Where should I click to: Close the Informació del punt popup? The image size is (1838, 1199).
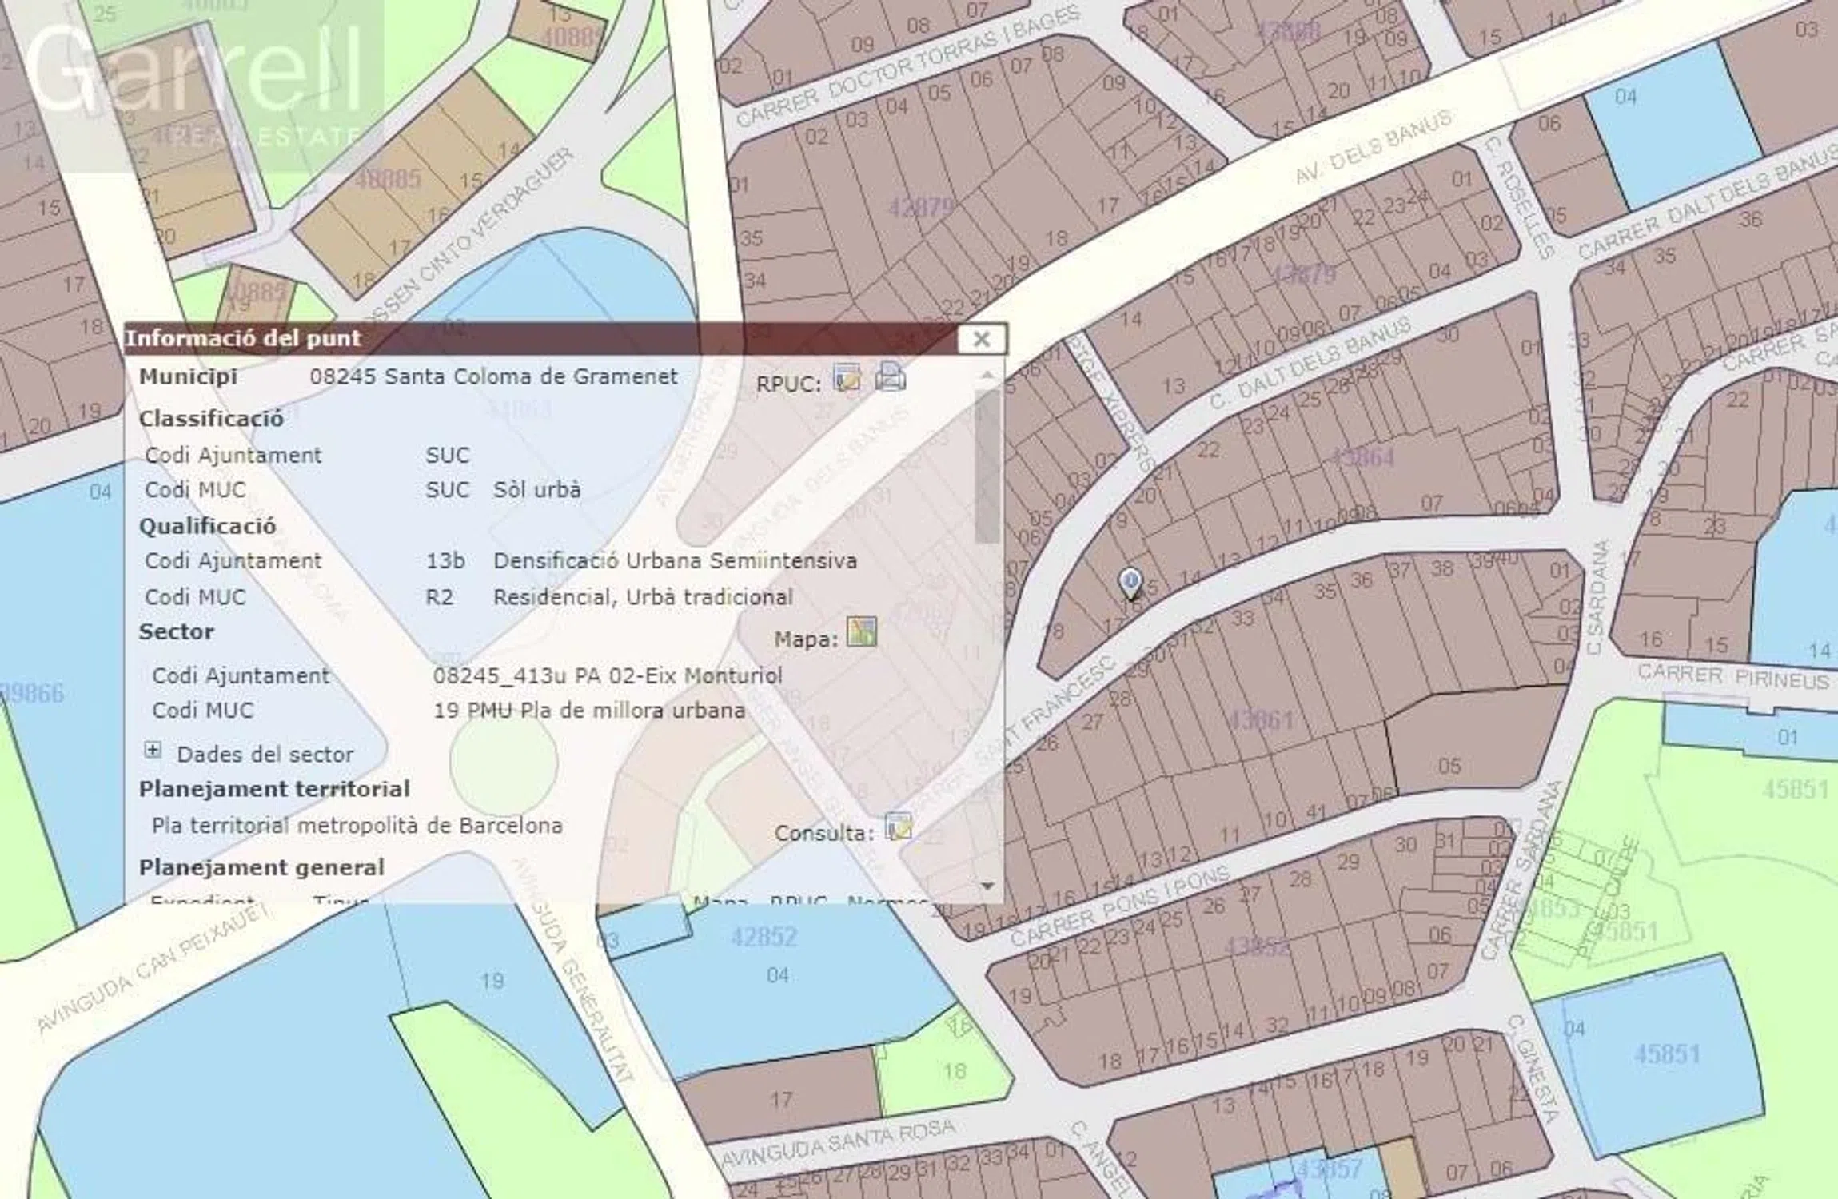click(981, 339)
